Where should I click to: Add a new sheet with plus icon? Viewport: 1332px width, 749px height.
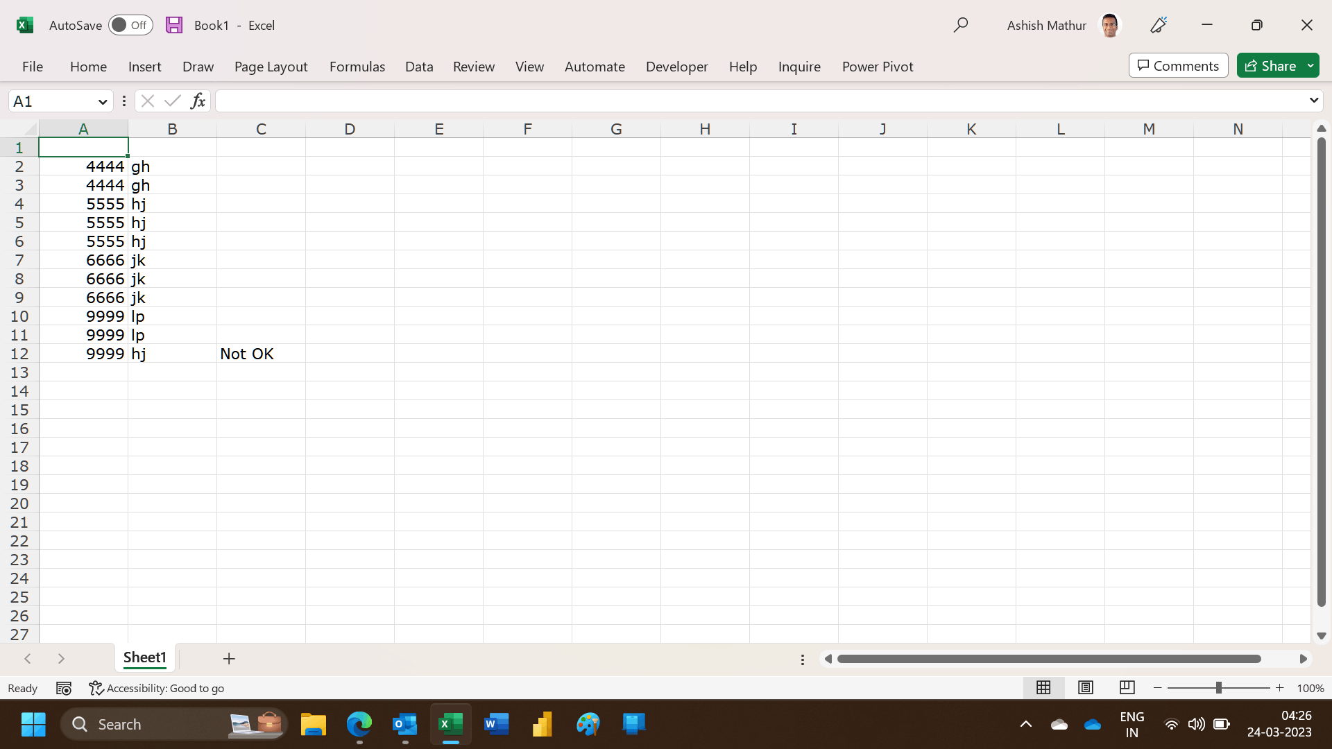coord(229,659)
